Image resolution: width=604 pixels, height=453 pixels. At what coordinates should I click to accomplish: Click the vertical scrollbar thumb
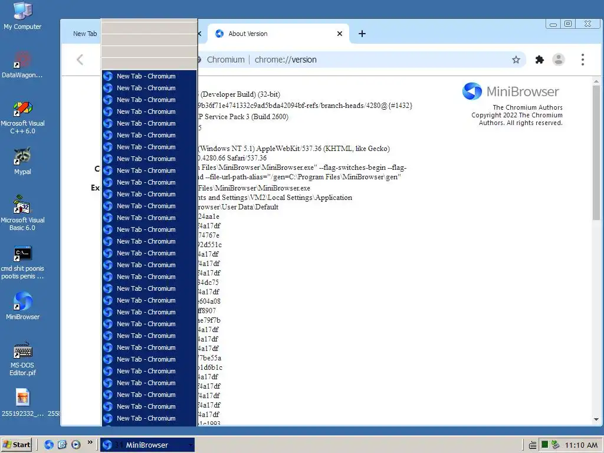pos(596,153)
